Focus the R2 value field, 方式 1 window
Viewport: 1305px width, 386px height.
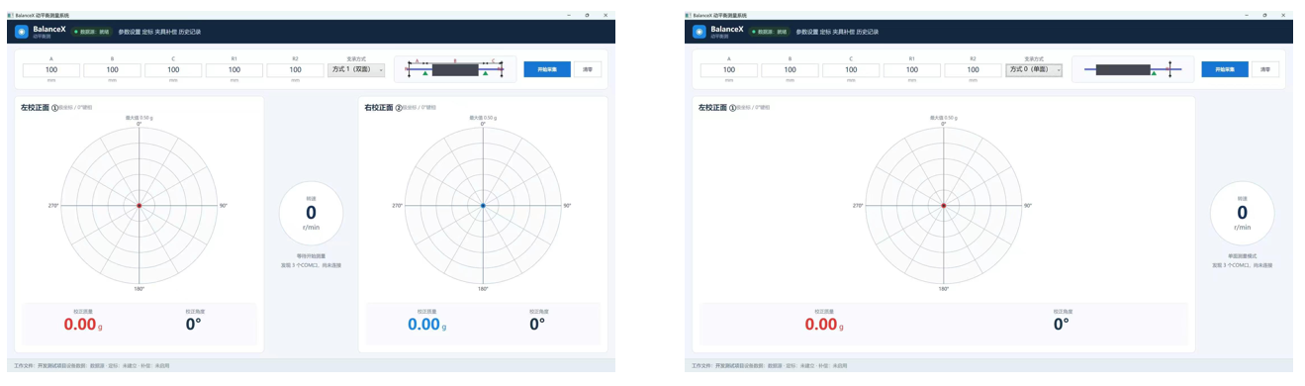click(x=295, y=70)
